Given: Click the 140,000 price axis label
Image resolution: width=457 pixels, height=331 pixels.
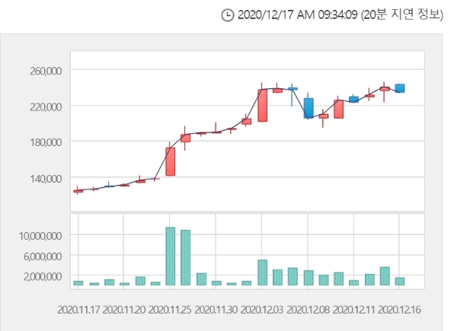Looking at the screenshot, I should [x=43, y=178].
